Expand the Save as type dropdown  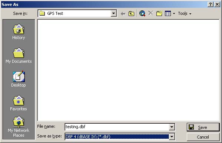click(x=172, y=137)
